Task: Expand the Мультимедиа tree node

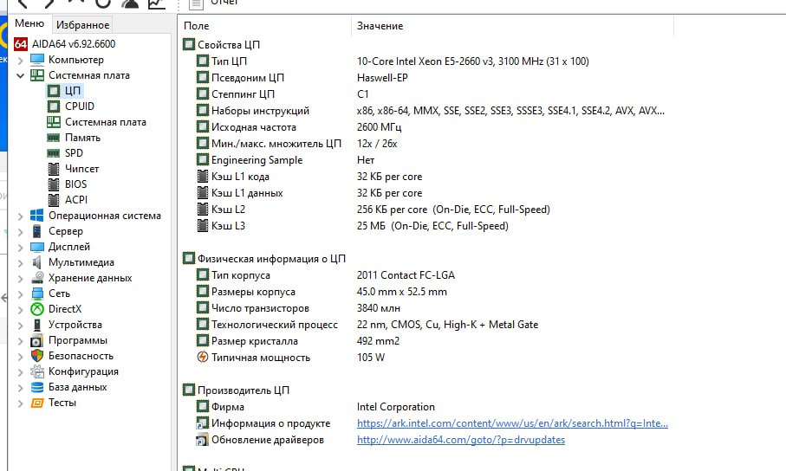Action: (21, 263)
